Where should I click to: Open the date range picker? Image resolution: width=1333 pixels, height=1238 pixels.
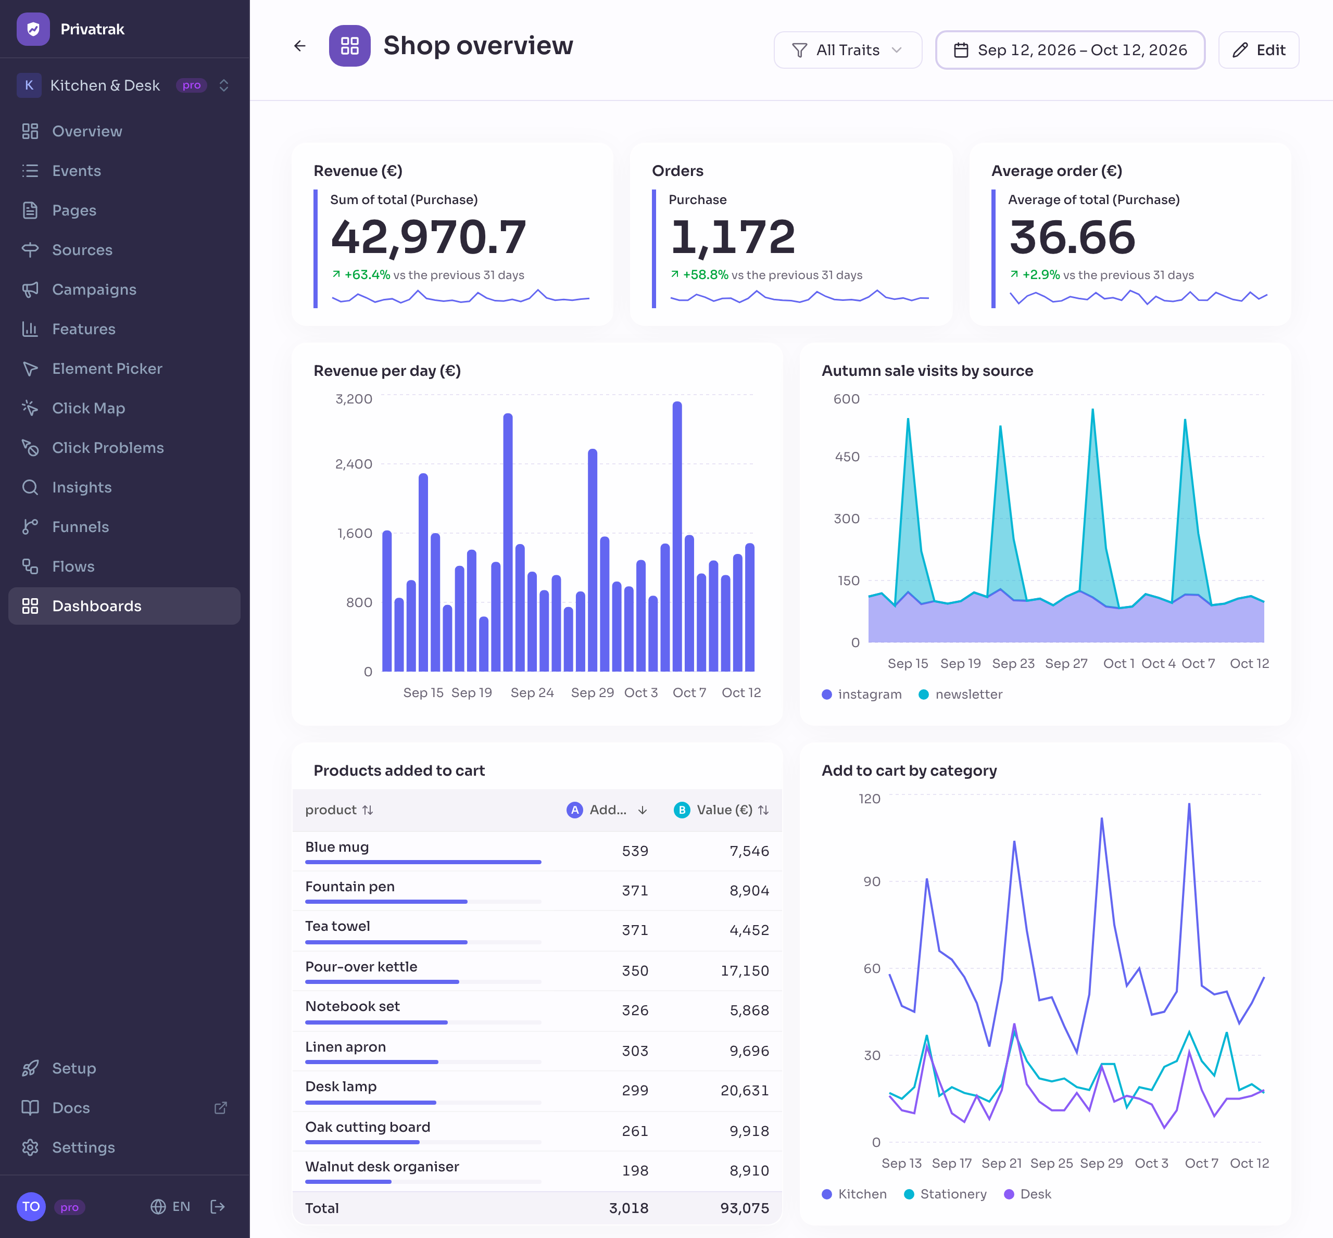(x=1070, y=50)
